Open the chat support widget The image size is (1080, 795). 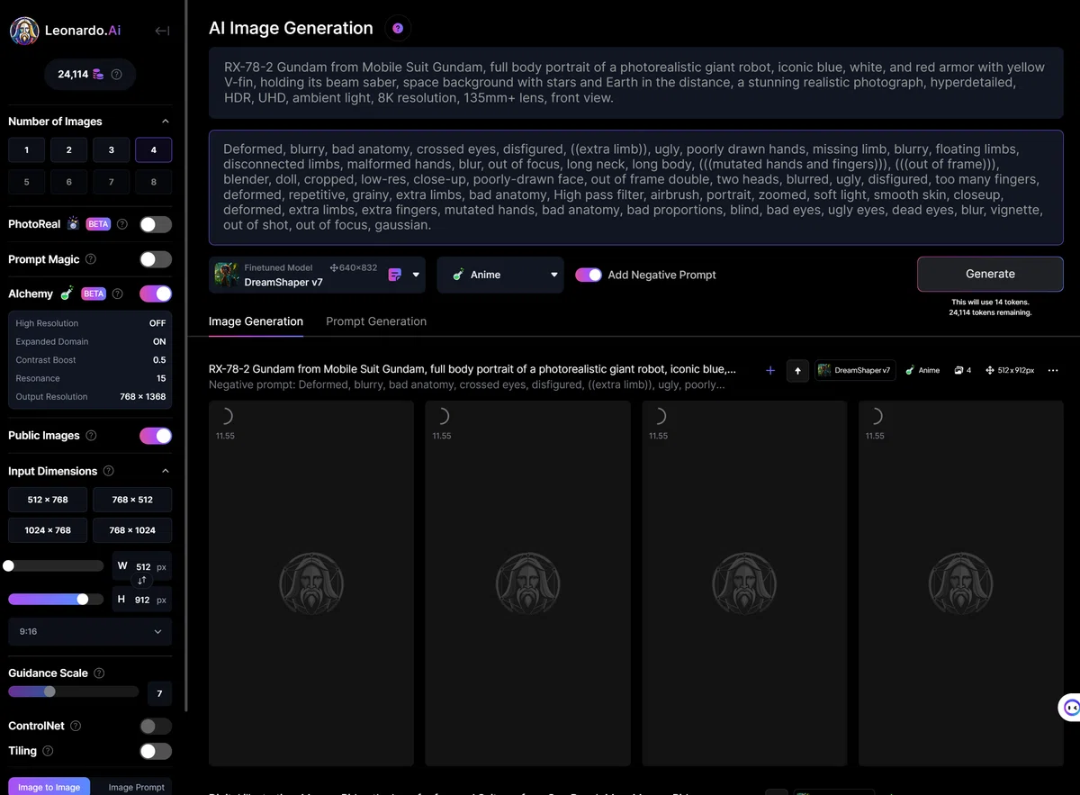point(1070,708)
